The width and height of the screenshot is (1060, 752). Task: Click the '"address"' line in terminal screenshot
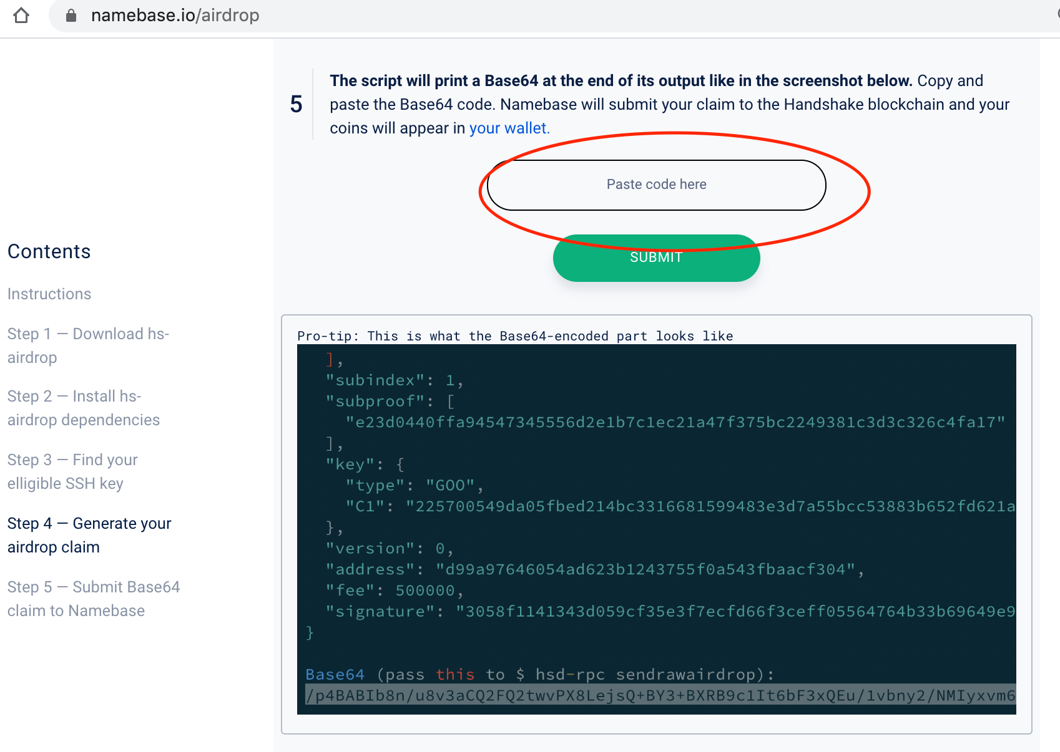coord(594,569)
